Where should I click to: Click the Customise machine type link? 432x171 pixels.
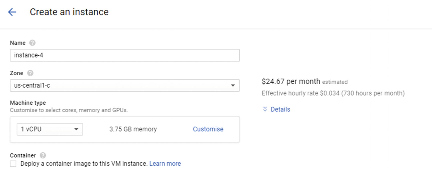[x=208, y=129]
